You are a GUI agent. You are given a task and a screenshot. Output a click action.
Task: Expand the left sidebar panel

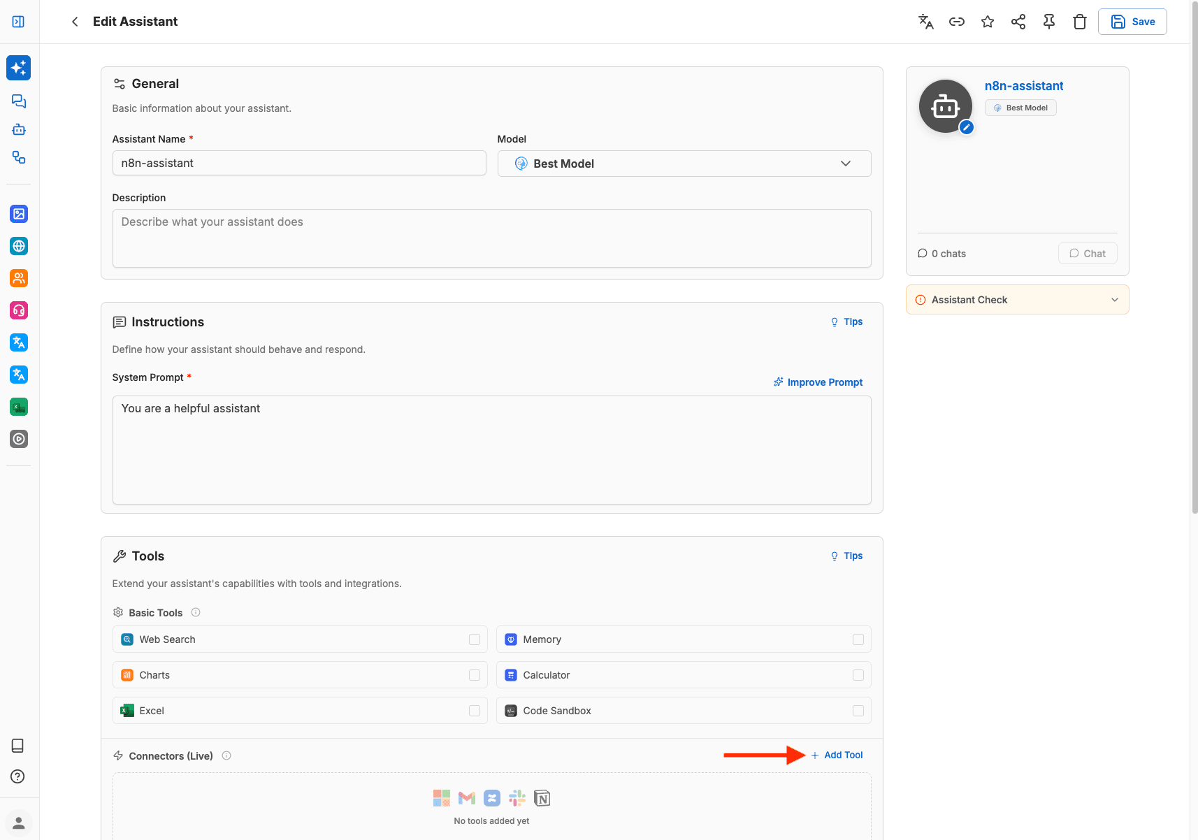tap(19, 22)
